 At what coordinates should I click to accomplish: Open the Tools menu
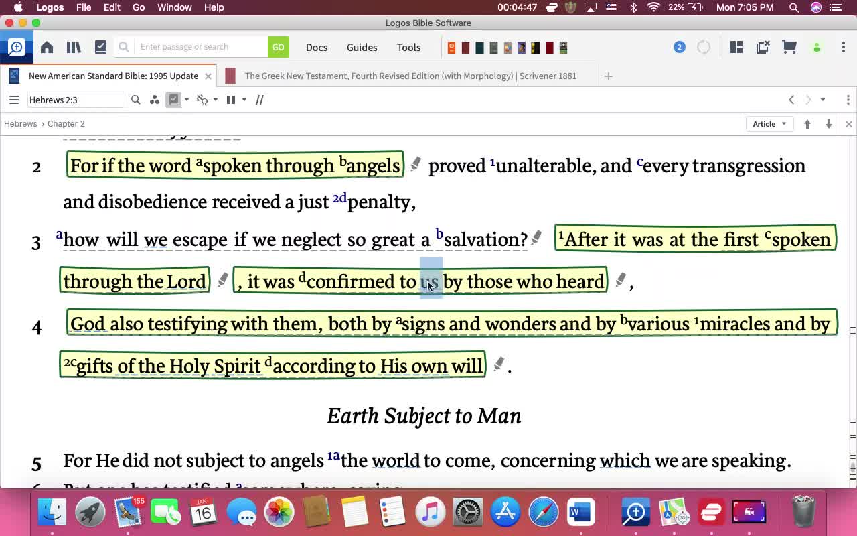(x=408, y=47)
